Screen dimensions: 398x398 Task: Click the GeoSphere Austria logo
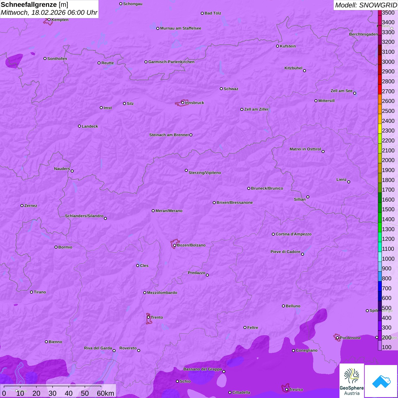pyautogui.click(x=352, y=381)
